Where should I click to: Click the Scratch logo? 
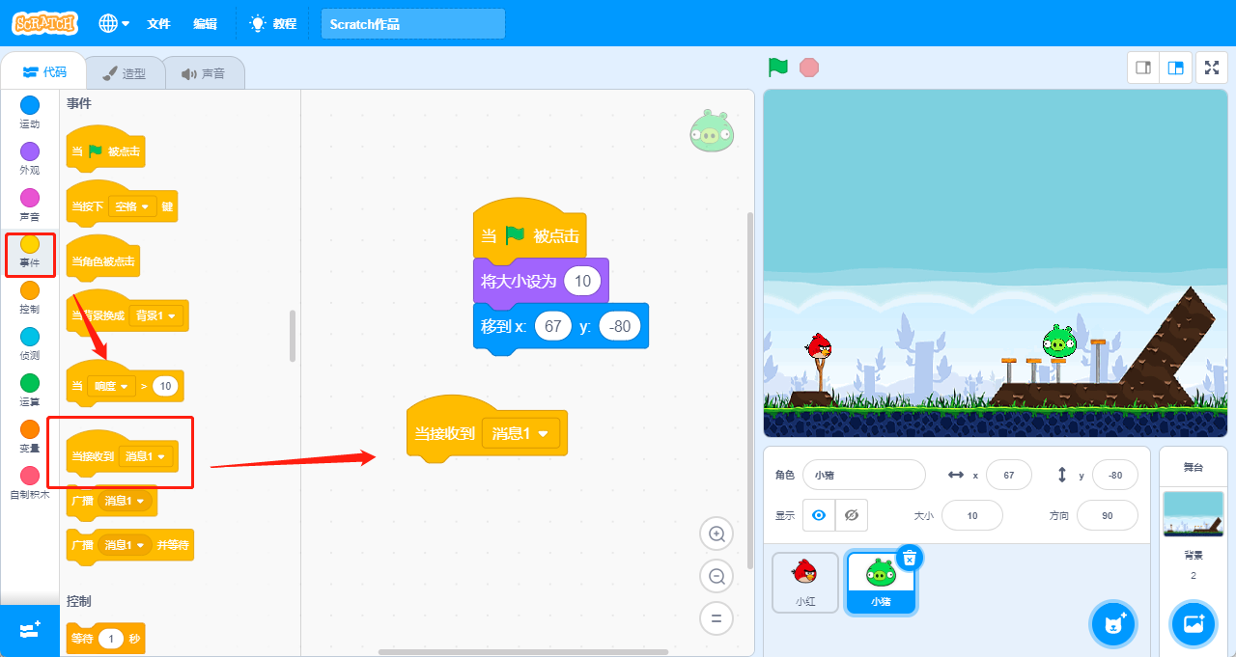tap(44, 23)
